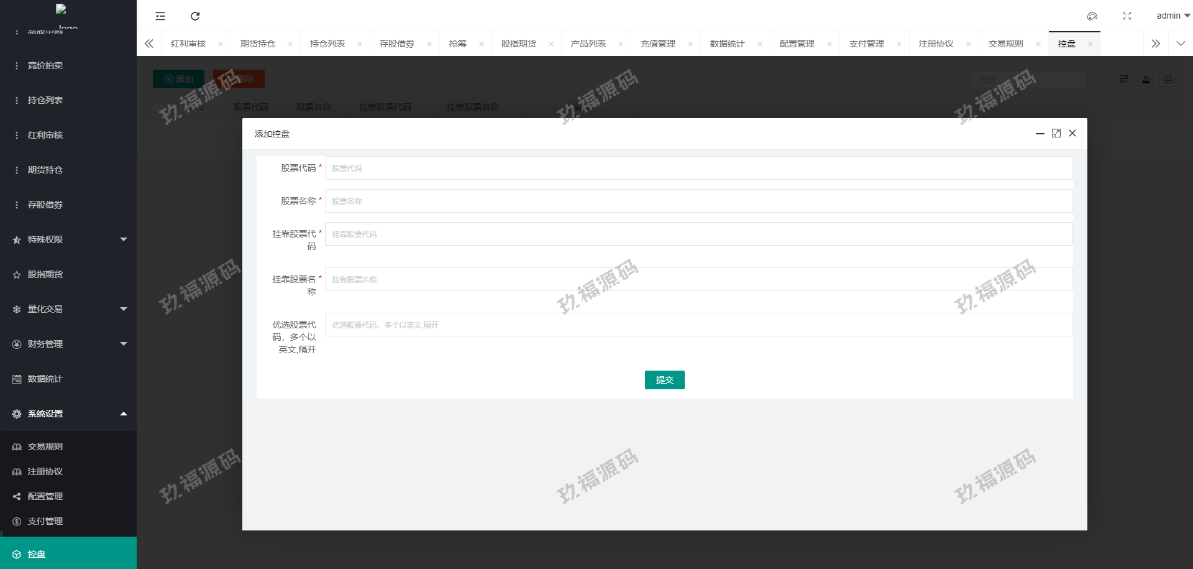Click the sidebar collapse menu icon
Image resolution: width=1193 pixels, height=569 pixels.
160,16
